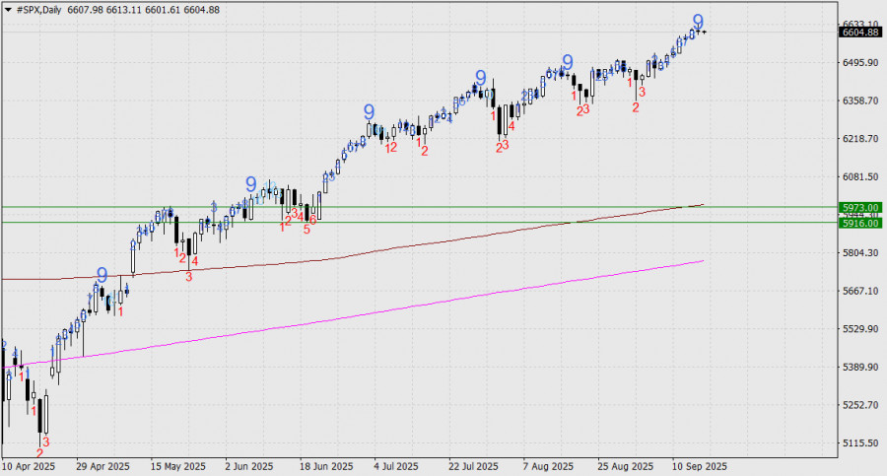The height and width of the screenshot is (476, 887).
Task: Click the blue 9 marker at chart top-right
Action: [x=698, y=21]
